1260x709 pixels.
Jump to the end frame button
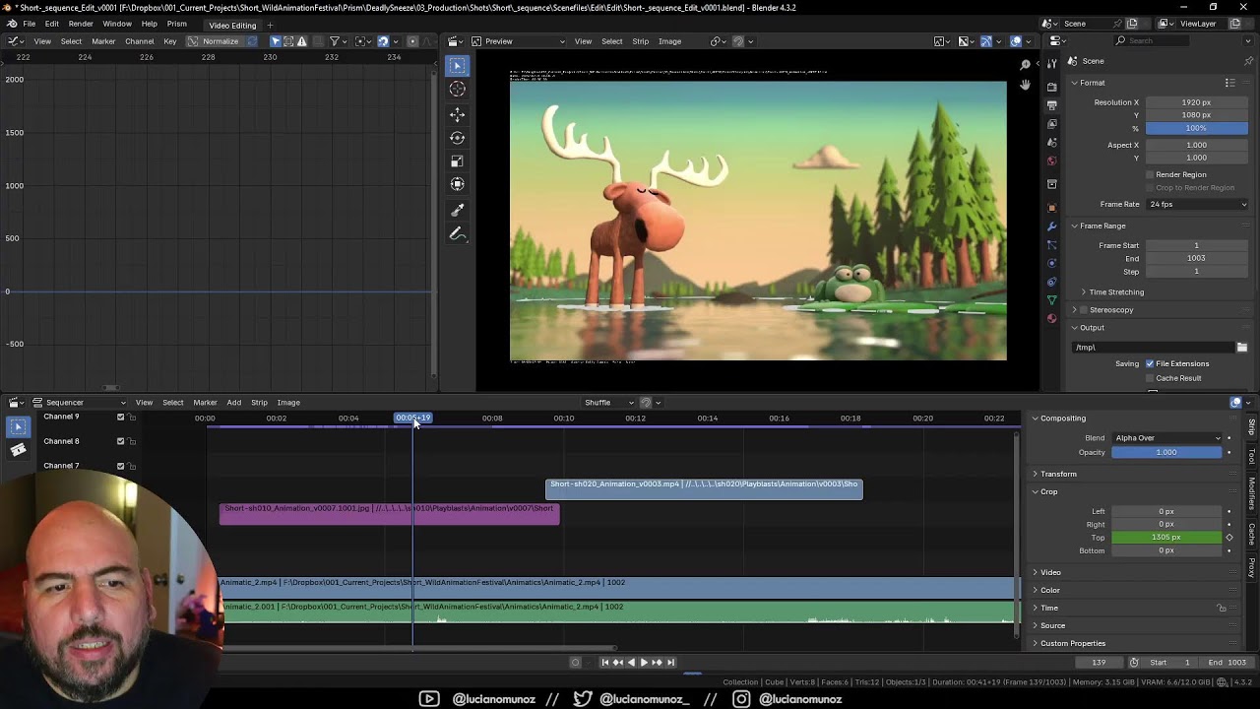671,663
